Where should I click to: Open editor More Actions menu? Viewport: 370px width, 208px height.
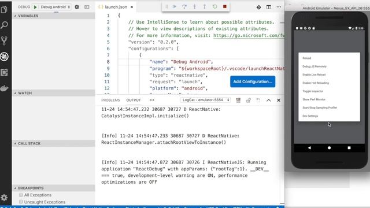[279, 7]
